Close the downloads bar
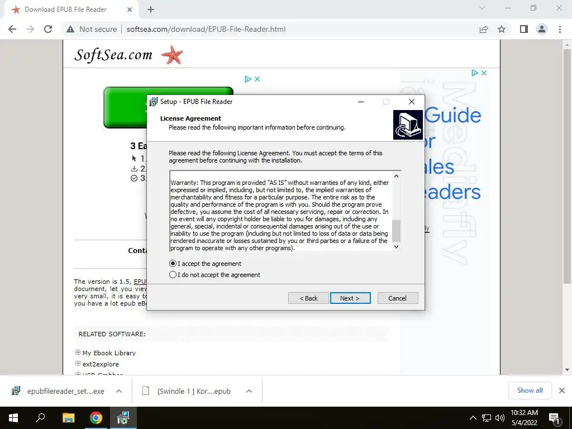 point(562,390)
